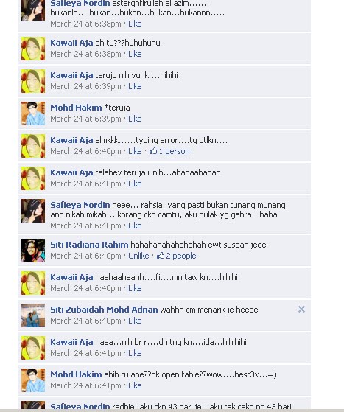Remove Siti Zubaidah Mohd Adnan's comment via X
Viewport: 344px width, 412px height.
tap(301, 310)
